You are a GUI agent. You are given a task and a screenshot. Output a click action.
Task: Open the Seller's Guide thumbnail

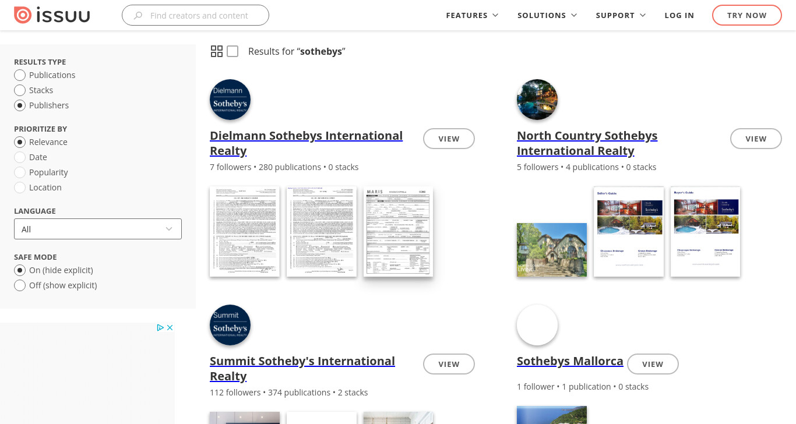click(629, 231)
